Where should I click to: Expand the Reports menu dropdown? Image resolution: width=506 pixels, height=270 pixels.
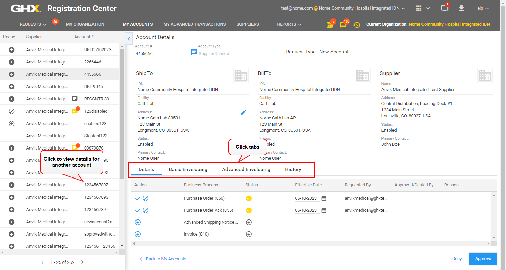click(289, 24)
